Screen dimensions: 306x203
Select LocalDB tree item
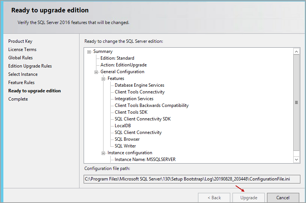123,126
